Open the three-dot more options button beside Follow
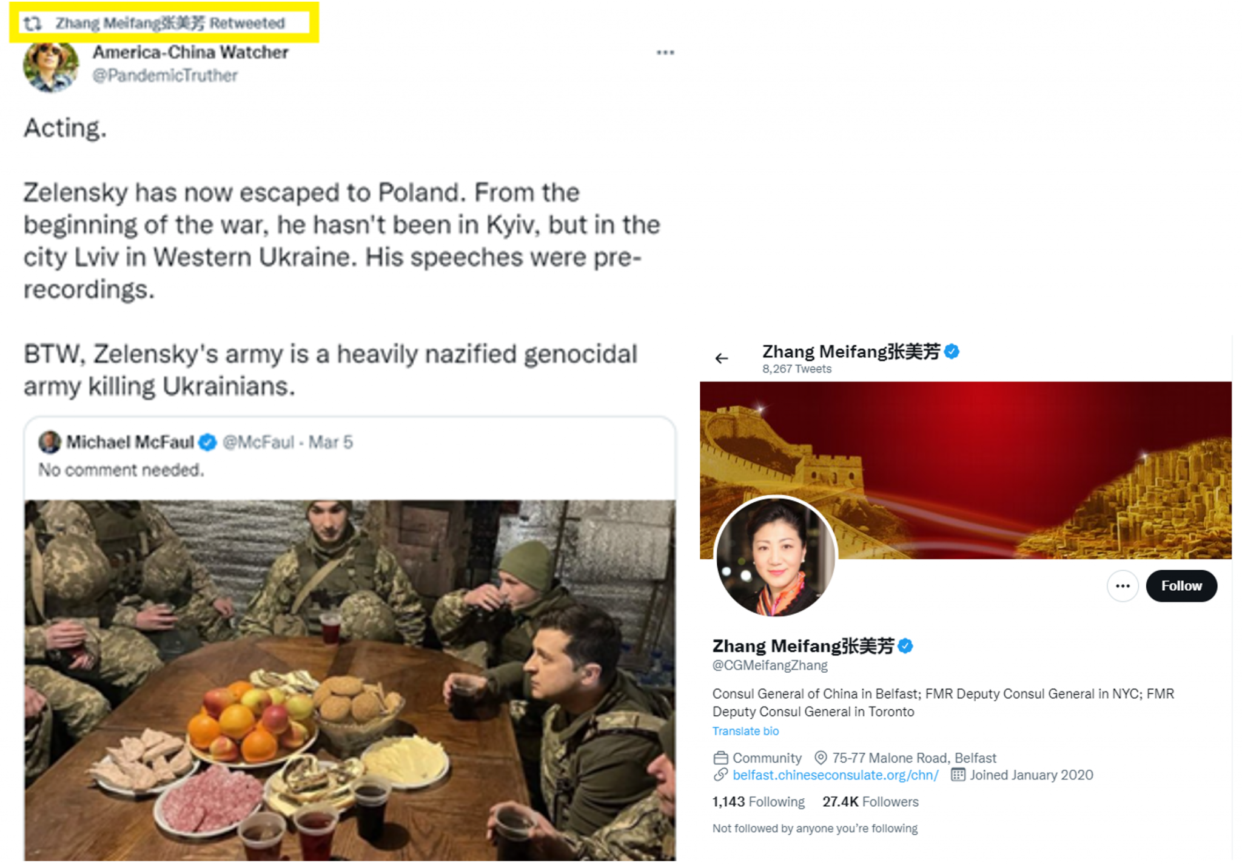 [x=1123, y=586]
